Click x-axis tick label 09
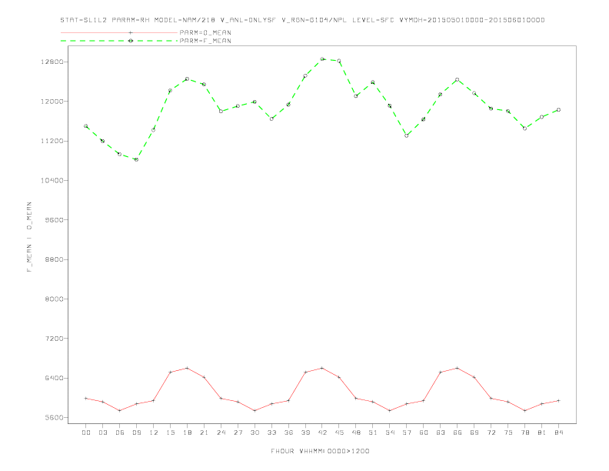 [x=136, y=433]
